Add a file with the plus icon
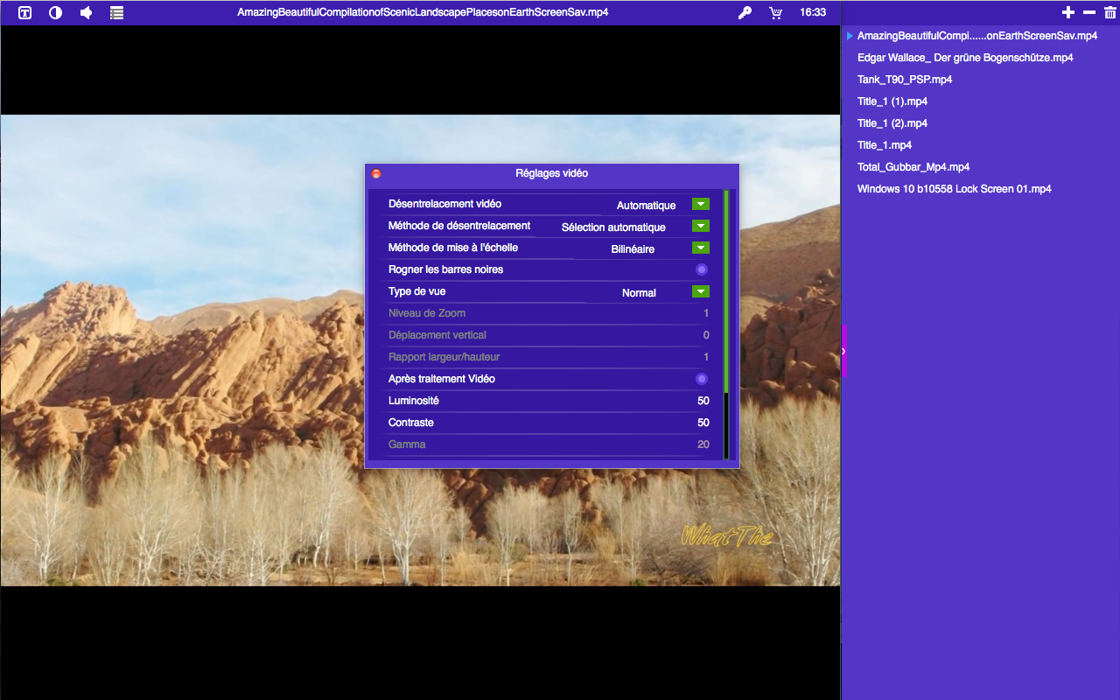Image resolution: width=1120 pixels, height=700 pixels. [1067, 12]
